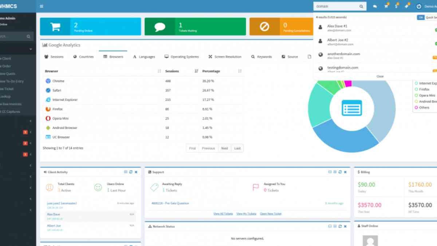Viewport: 437px width, 246px height.
Task: Collapse the expanded sidebar menu with the down chevron
Action: (31, 49)
